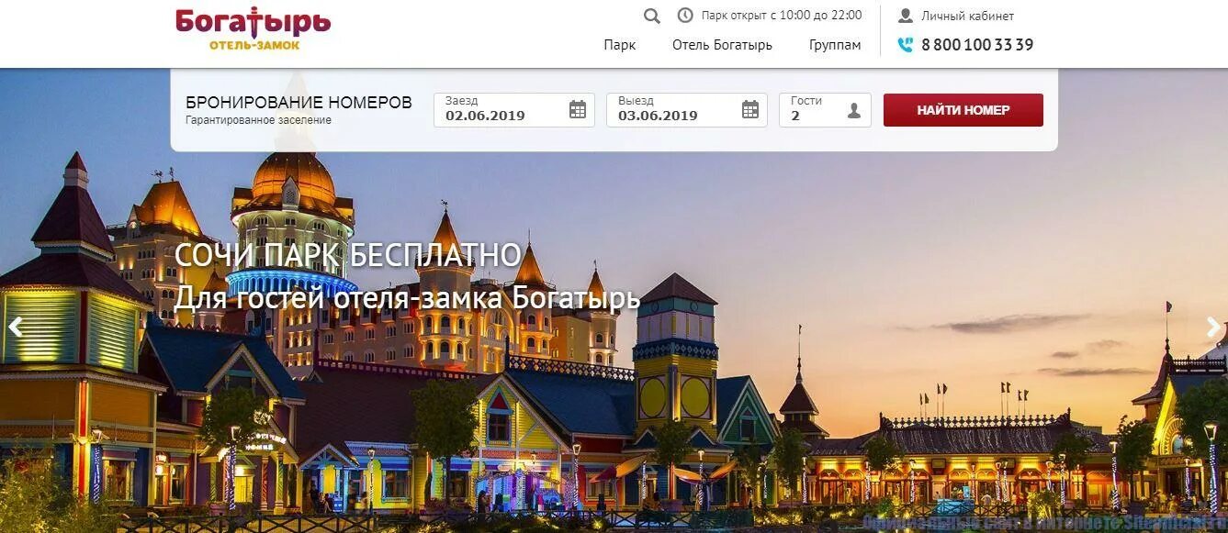The image size is (1228, 533).
Task: Click the Богатырь отель-замок logo
Action: (x=253, y=28)
